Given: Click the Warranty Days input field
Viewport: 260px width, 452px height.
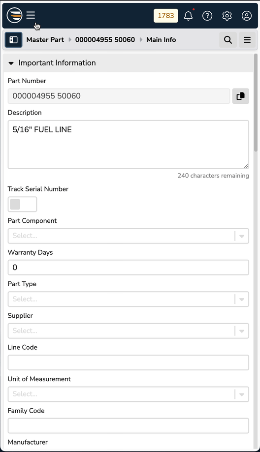Looking at the screenshot, I should tap(128, 268).
